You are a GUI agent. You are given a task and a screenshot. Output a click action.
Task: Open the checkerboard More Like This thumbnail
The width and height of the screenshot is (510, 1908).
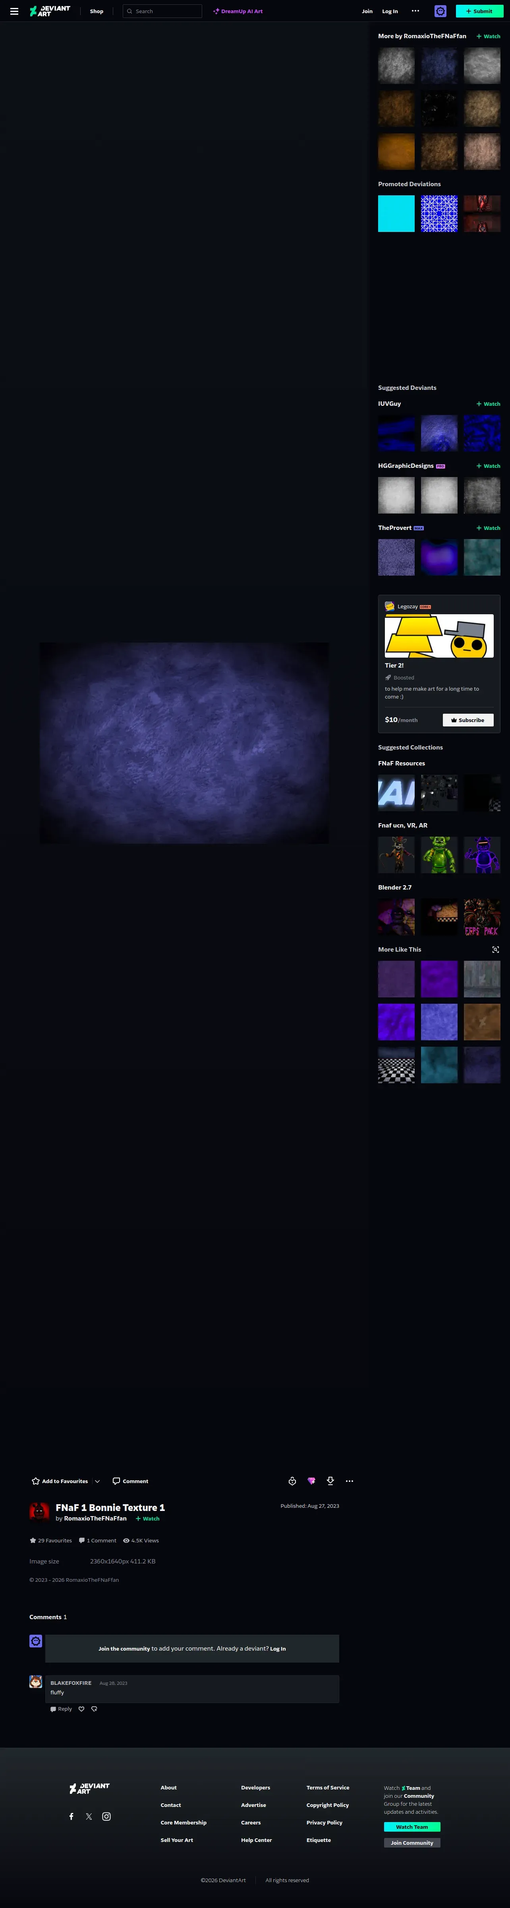(396, 1065)
